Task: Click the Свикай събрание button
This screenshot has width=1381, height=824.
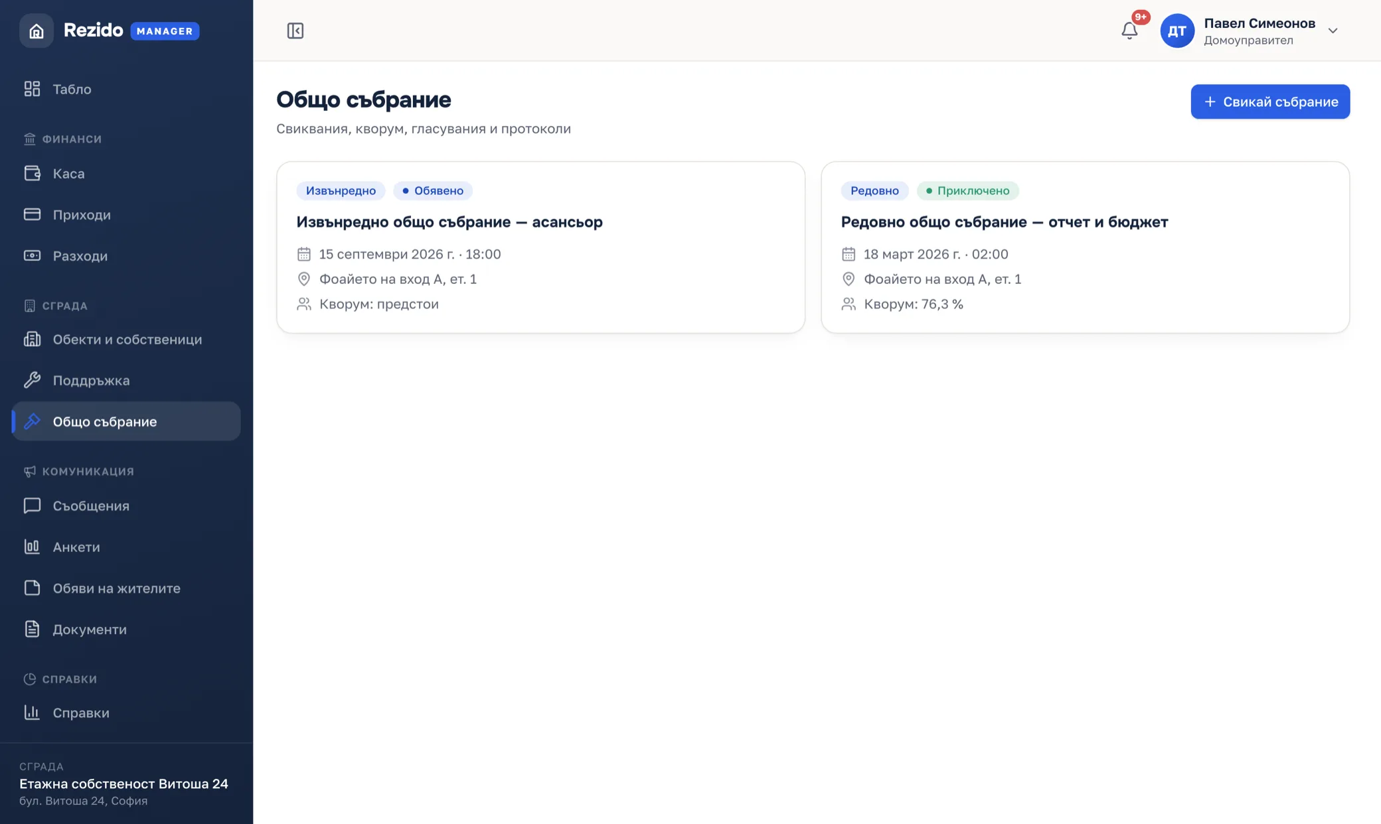Action: [x=1270, y=102]
